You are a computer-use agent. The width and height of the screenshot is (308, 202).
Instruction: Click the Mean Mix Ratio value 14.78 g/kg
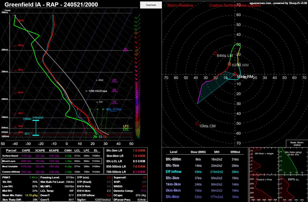[31, 195]
